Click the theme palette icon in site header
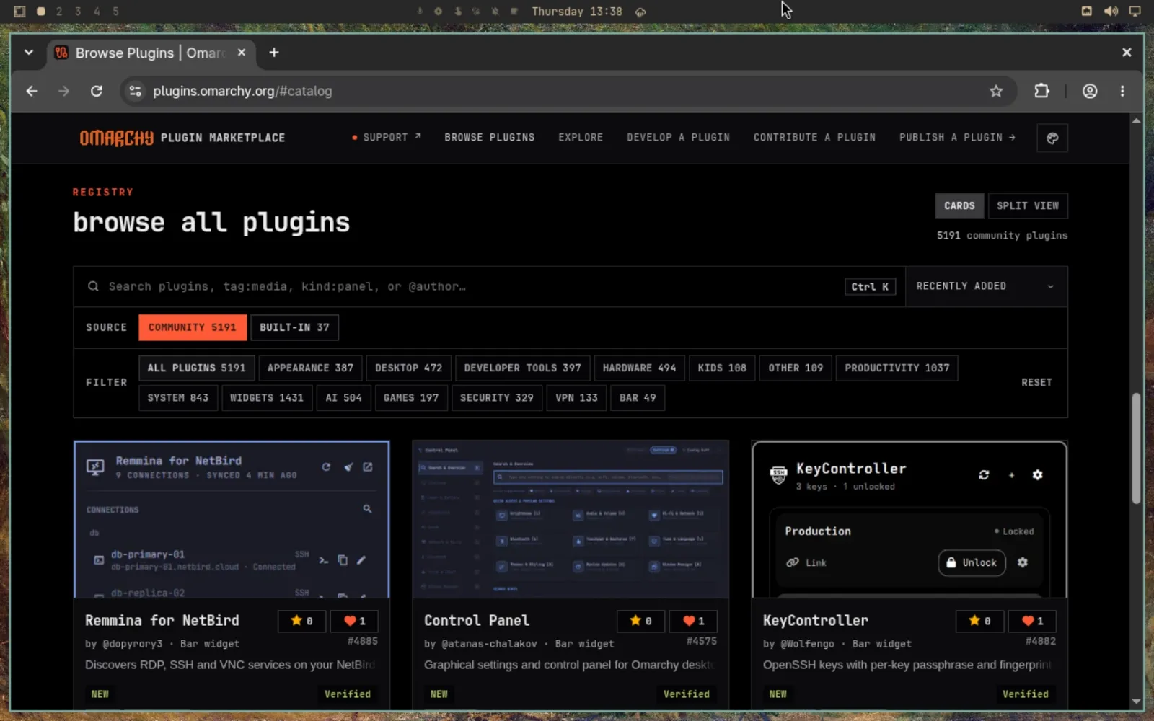Viewport: 1154px width, 721px height. tap(1052, 138)
